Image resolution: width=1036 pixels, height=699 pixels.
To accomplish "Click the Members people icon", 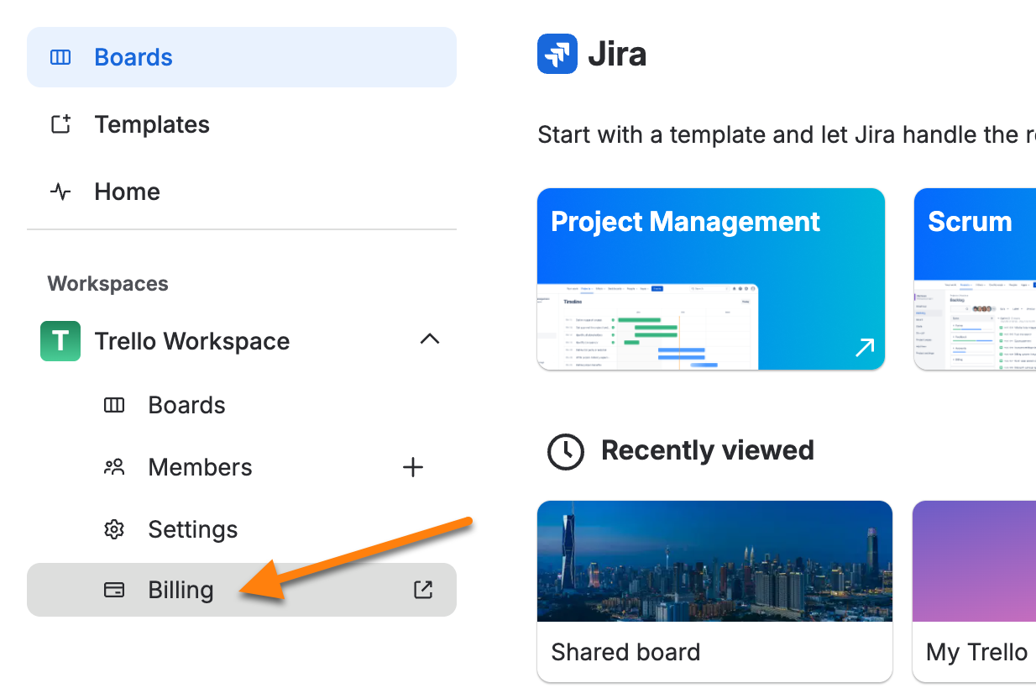I will click(113, 467).
